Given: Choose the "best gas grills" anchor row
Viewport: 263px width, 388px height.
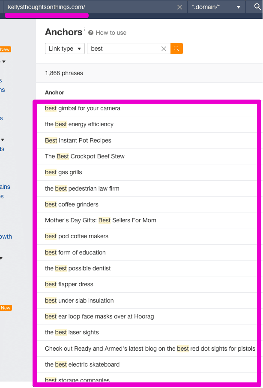Looking at the screenshot, I should (x=63, y=172).
